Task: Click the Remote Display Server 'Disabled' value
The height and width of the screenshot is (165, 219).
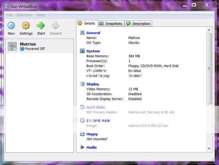Action: pyautogui.click(x=135, y=99)
